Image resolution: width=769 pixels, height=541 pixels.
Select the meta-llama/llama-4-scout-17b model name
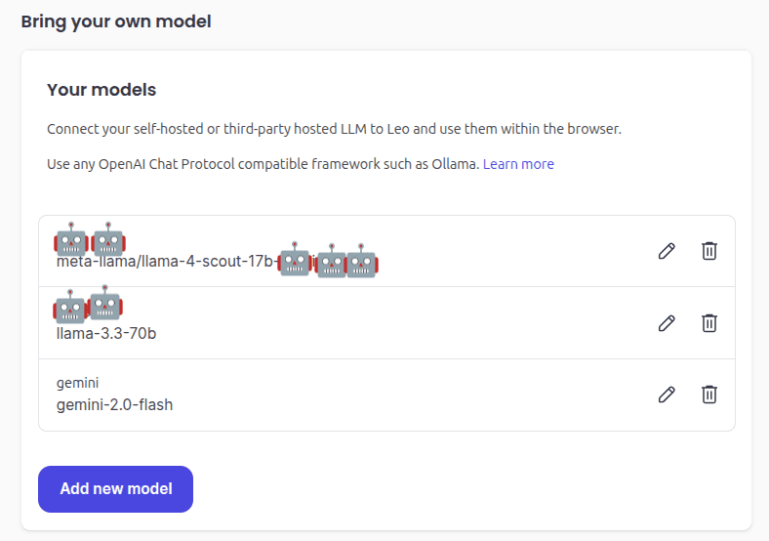point(165,262)
